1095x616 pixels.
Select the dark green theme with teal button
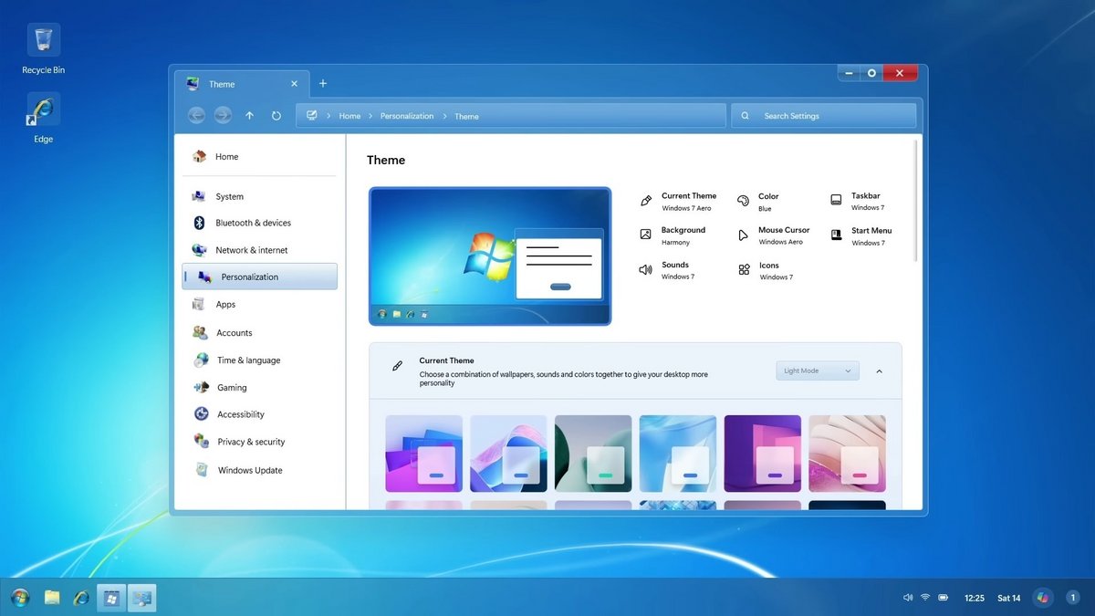pos(593,454)
